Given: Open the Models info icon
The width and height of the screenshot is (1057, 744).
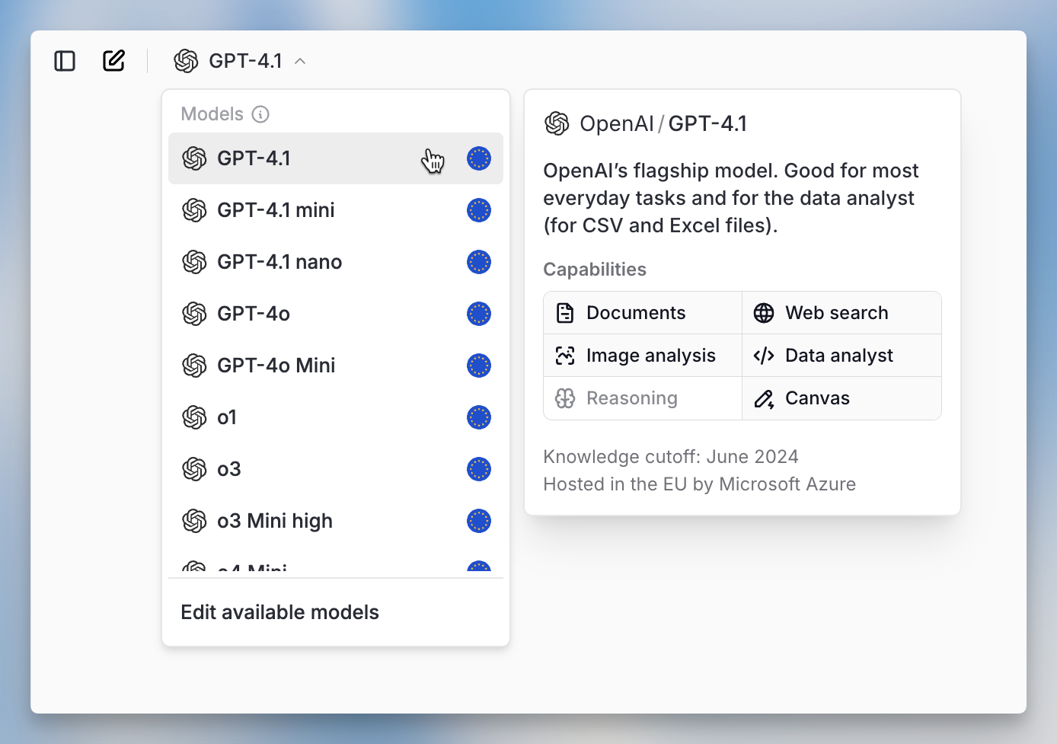Looking at the screenshot, I should (x=260, y=114).
